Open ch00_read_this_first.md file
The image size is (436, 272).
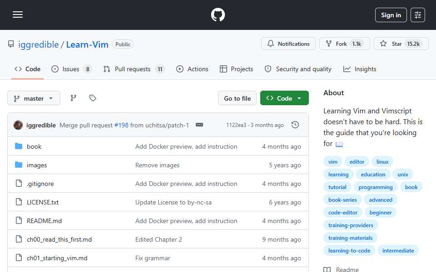click(59, 239)
